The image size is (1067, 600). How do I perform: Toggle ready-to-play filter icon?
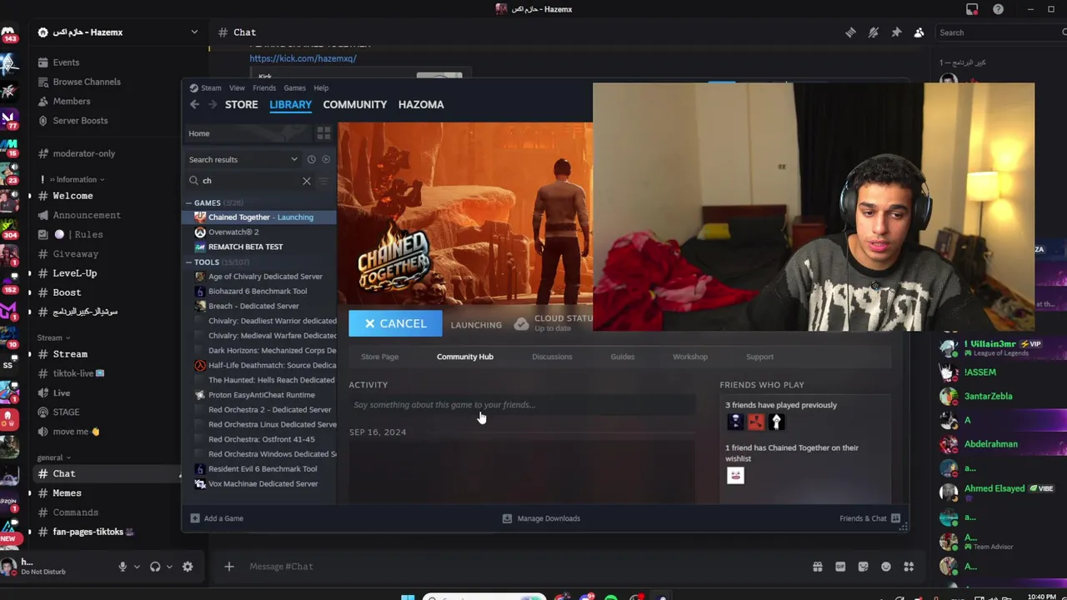(326, 159)
